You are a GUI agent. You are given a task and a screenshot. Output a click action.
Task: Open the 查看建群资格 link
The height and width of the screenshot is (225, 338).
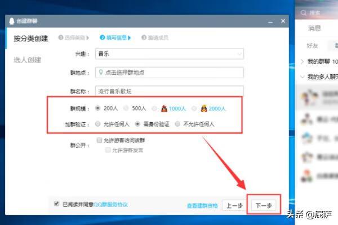(202, 206)
